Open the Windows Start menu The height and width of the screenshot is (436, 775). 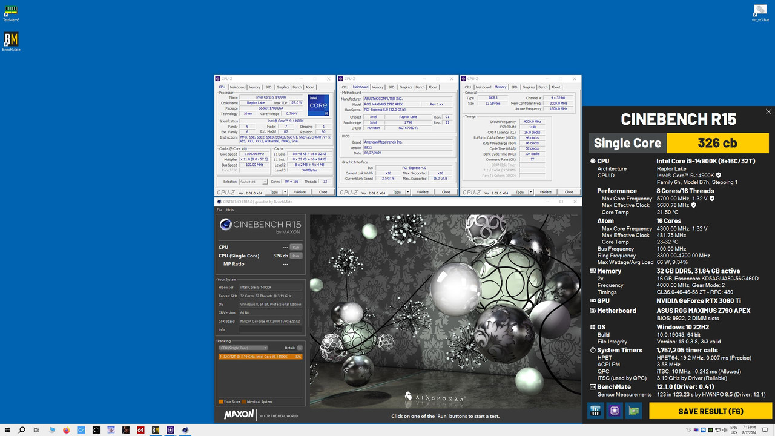[x=7, y=430]
